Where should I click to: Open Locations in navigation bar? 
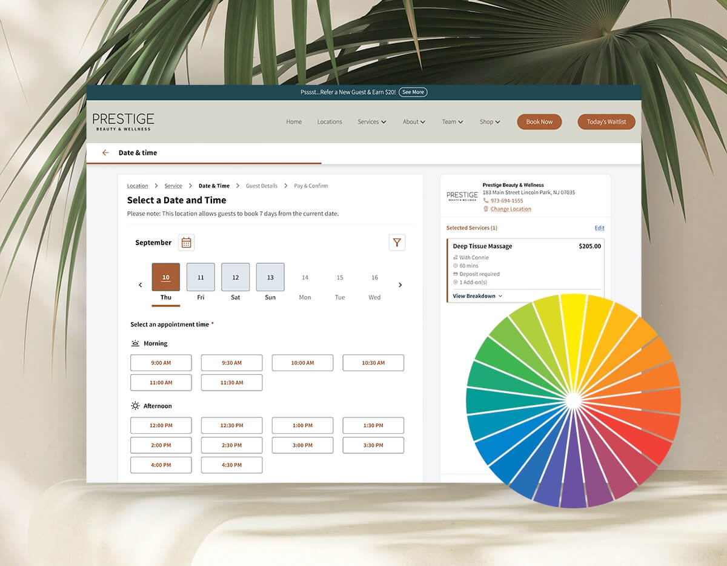(x=330, y=122)
